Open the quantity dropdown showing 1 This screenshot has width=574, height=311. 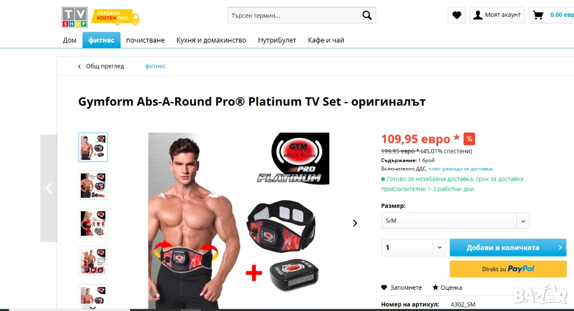pyautogui.click(x=413, y=248)
